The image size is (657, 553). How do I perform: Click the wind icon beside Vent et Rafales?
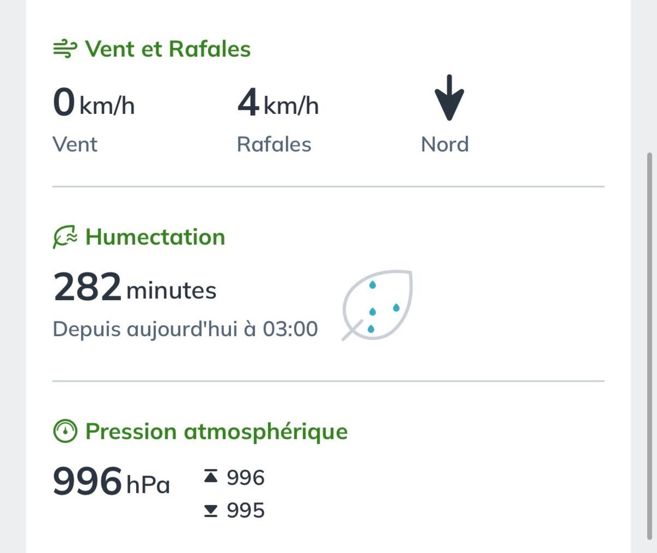coord(65,49)
